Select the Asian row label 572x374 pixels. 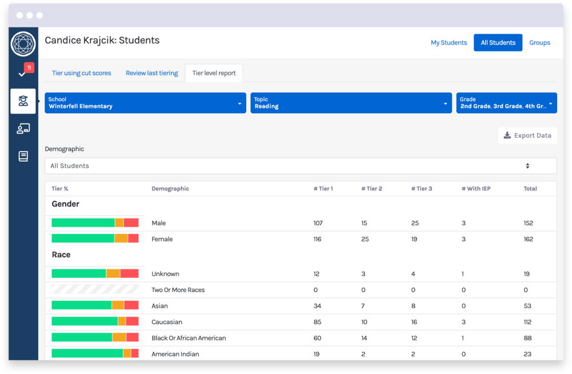[x=160, y=306]
